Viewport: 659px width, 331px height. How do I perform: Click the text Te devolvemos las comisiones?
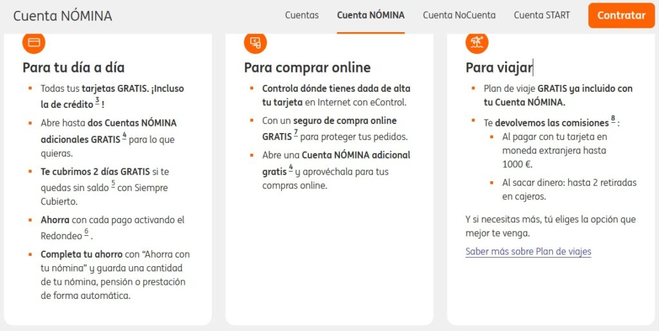tap(546, 123)
